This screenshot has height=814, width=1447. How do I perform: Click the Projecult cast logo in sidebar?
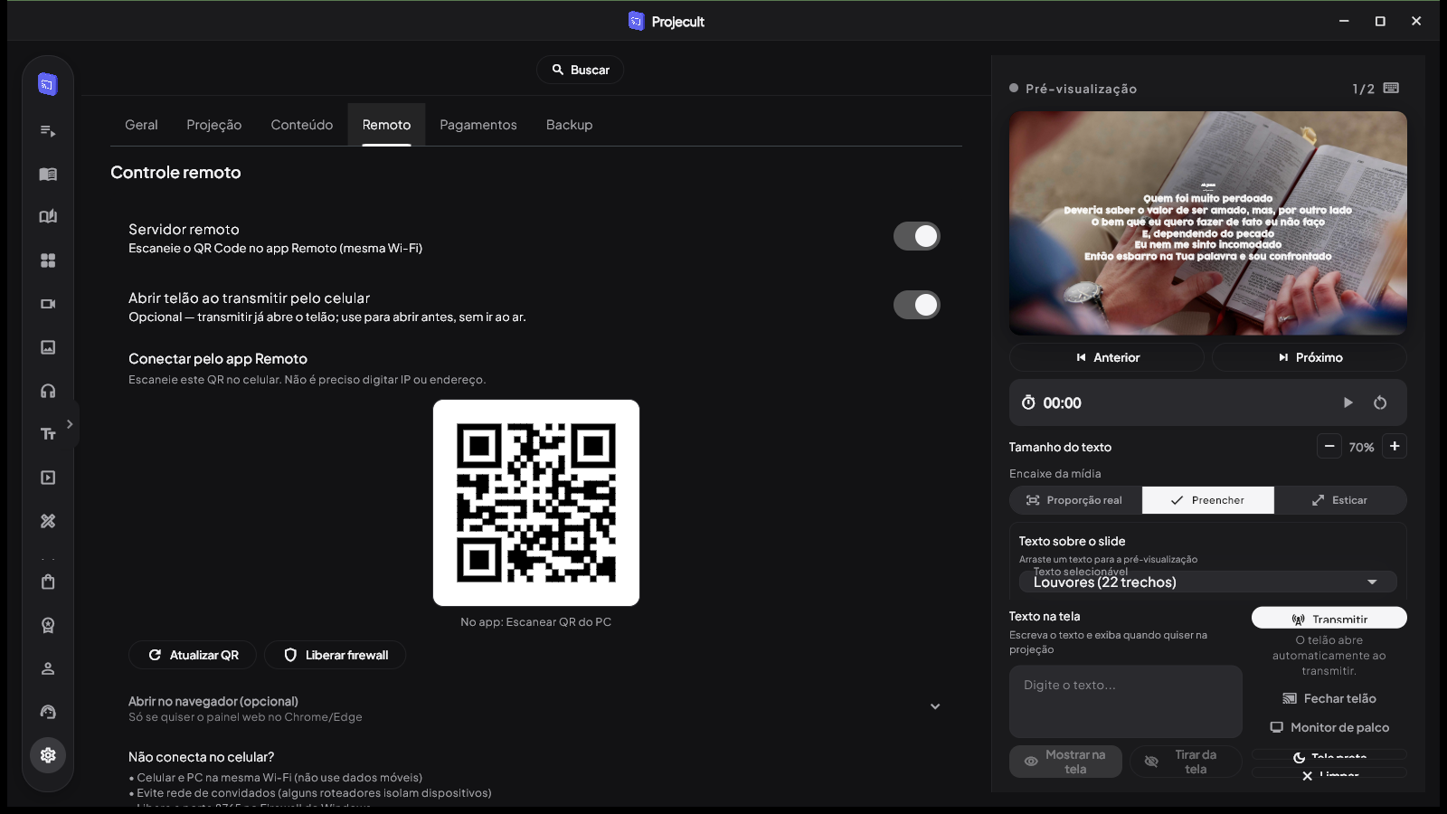[48, 84]
